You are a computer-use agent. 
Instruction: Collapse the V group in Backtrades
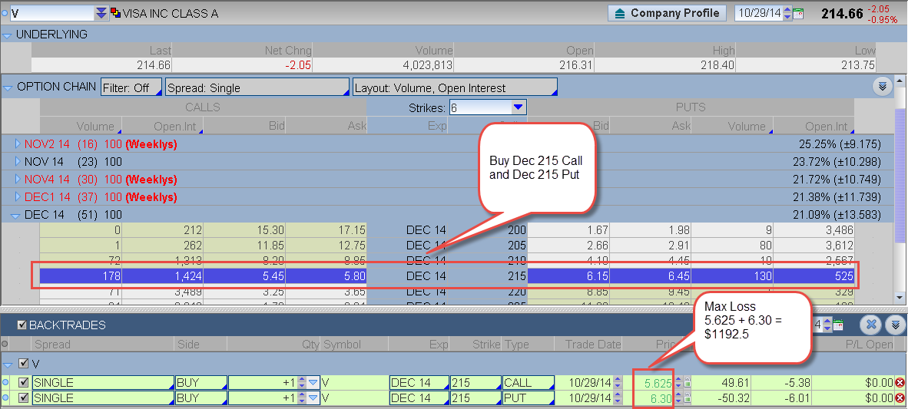8,364
